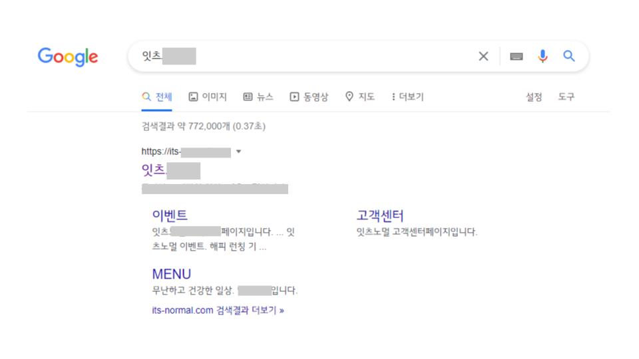Expand the arrow next to the result URL
This screenshot has height=359, width=639.
point(238,152)
